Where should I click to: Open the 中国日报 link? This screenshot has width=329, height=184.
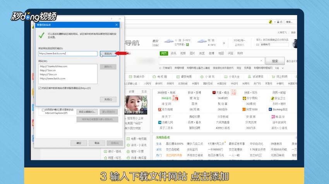221,84
